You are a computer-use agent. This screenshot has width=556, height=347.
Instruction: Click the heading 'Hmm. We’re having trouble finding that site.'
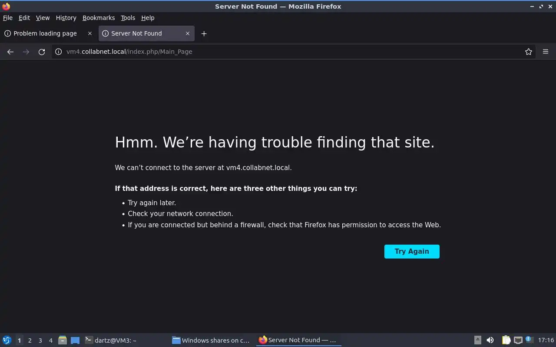point(275,142)
